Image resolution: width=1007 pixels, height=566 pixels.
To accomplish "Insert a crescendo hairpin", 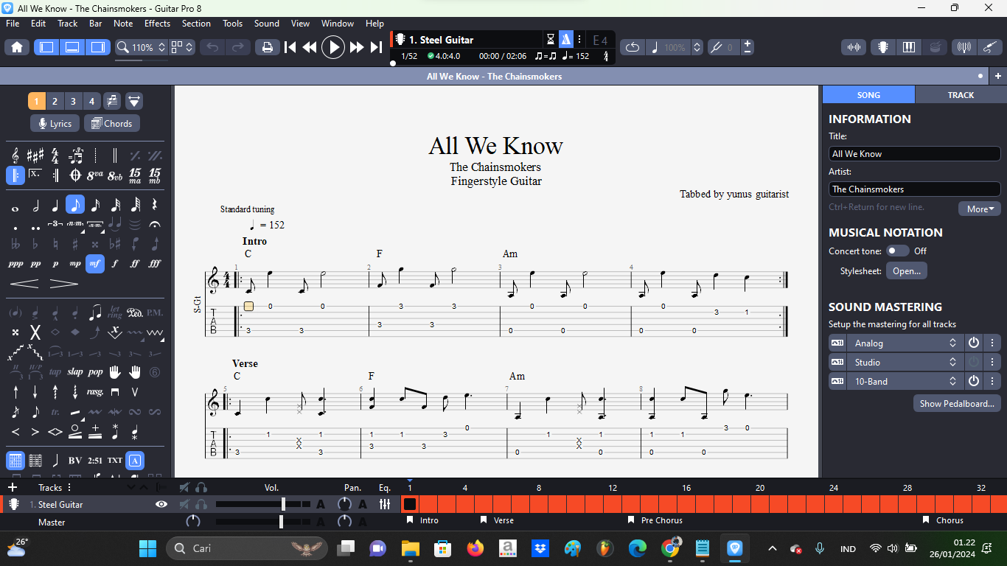I will [x=24, y=283].
